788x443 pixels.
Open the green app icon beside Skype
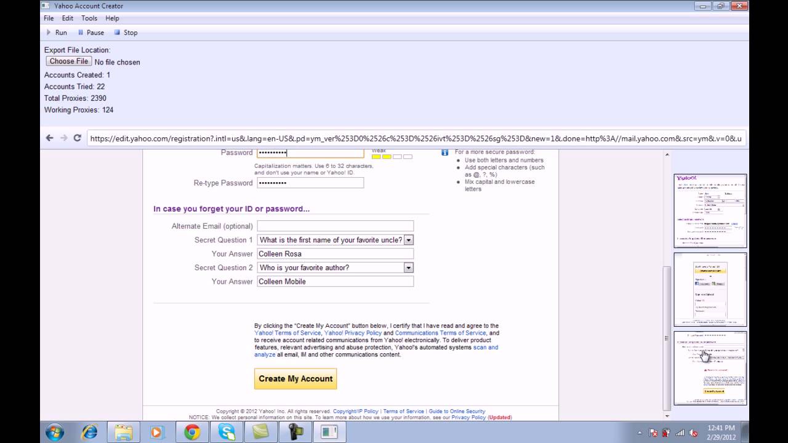260,433
